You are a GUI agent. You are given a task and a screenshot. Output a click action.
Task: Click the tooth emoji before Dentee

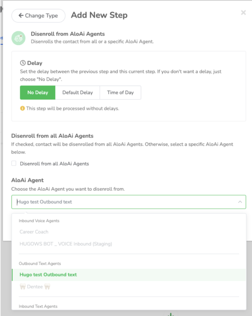(x=23, y=286)
